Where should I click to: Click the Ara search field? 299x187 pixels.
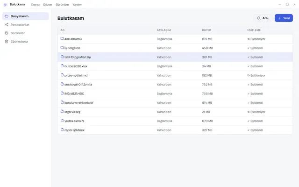263,18
